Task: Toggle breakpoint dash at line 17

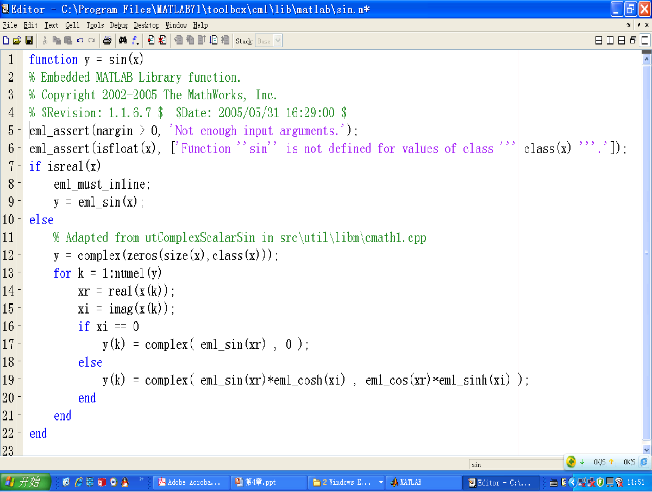Action: click(20, 344)
